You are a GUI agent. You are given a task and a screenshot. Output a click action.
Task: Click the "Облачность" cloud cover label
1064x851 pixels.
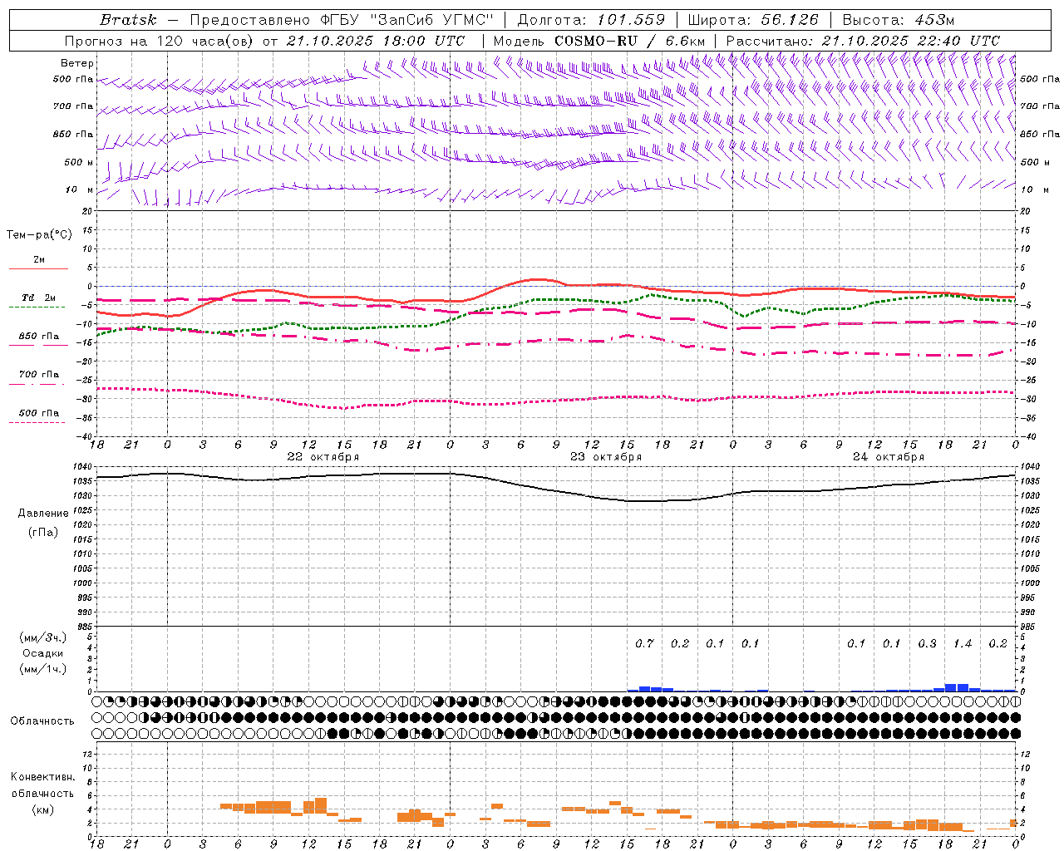tap(42, 721)
